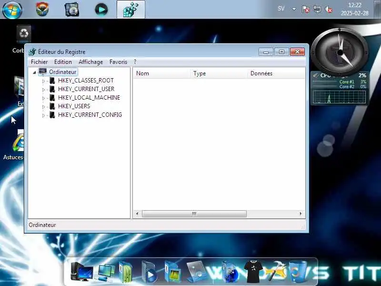Click the network tray icon
381x286 pixels.
317,10
